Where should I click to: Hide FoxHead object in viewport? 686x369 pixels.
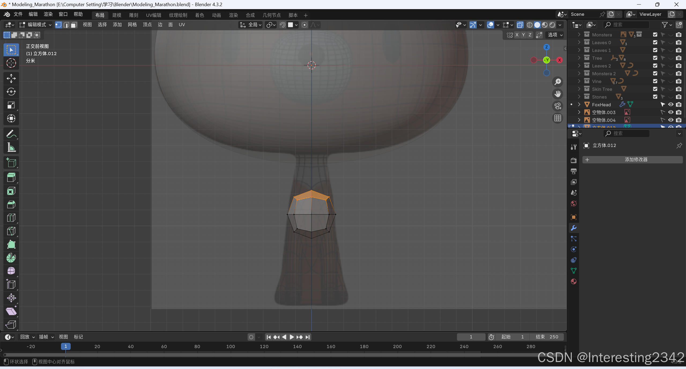click(671, 105)
